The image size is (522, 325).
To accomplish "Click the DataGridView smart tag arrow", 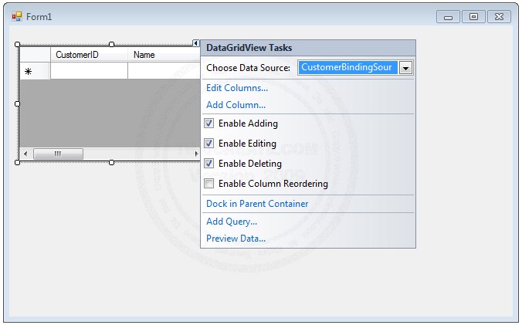I will [x=196, y=44].
